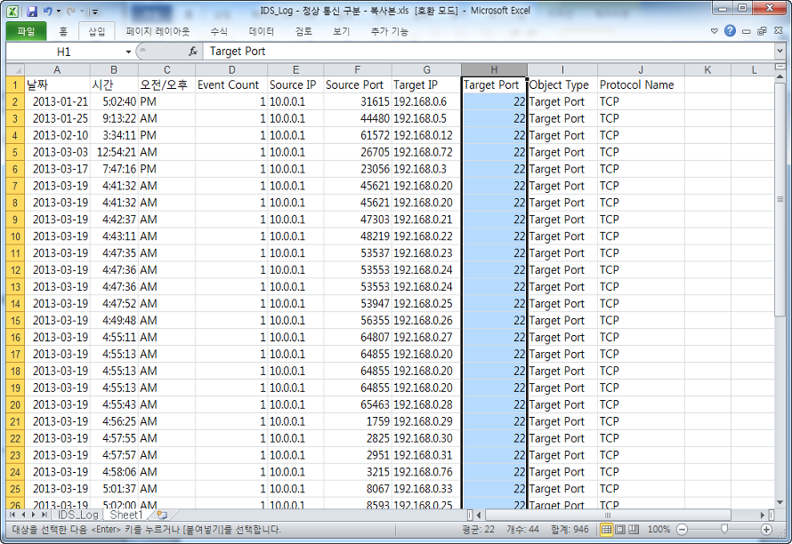Click the Excel application icon in title bar
The image size is (792, 544).
point(12,11)
